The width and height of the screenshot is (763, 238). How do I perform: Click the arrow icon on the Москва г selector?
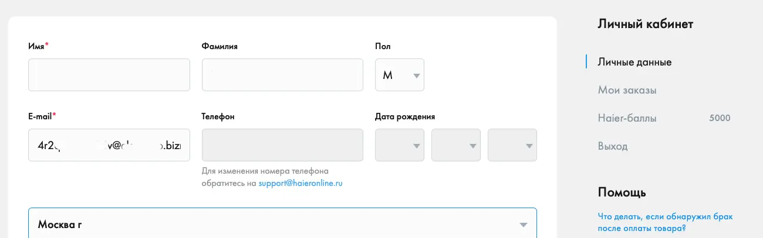coord(523,225)
